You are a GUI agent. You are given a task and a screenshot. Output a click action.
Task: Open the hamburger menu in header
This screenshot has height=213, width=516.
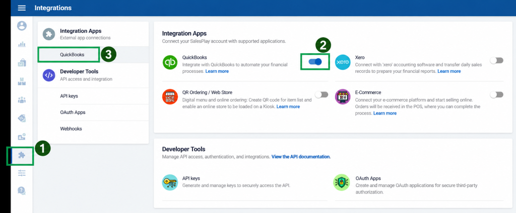pos(22,8)
